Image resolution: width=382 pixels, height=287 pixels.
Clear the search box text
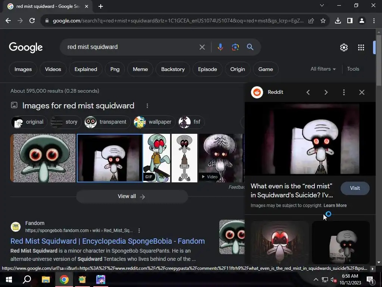[x=202, y=47]
